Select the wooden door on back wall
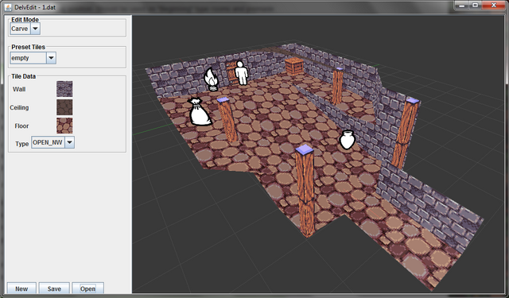 [231, 73]
